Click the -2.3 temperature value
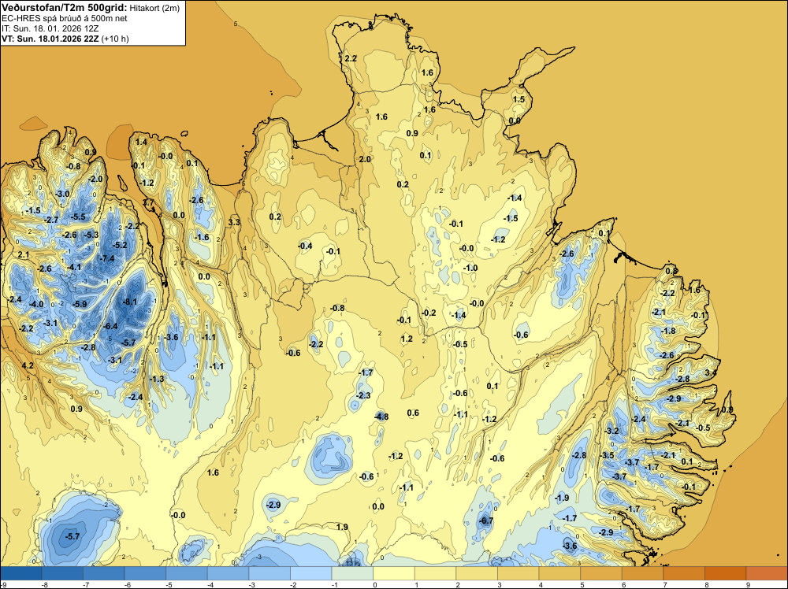Screen dimensions: 788x589 click(x=362, y=395)
